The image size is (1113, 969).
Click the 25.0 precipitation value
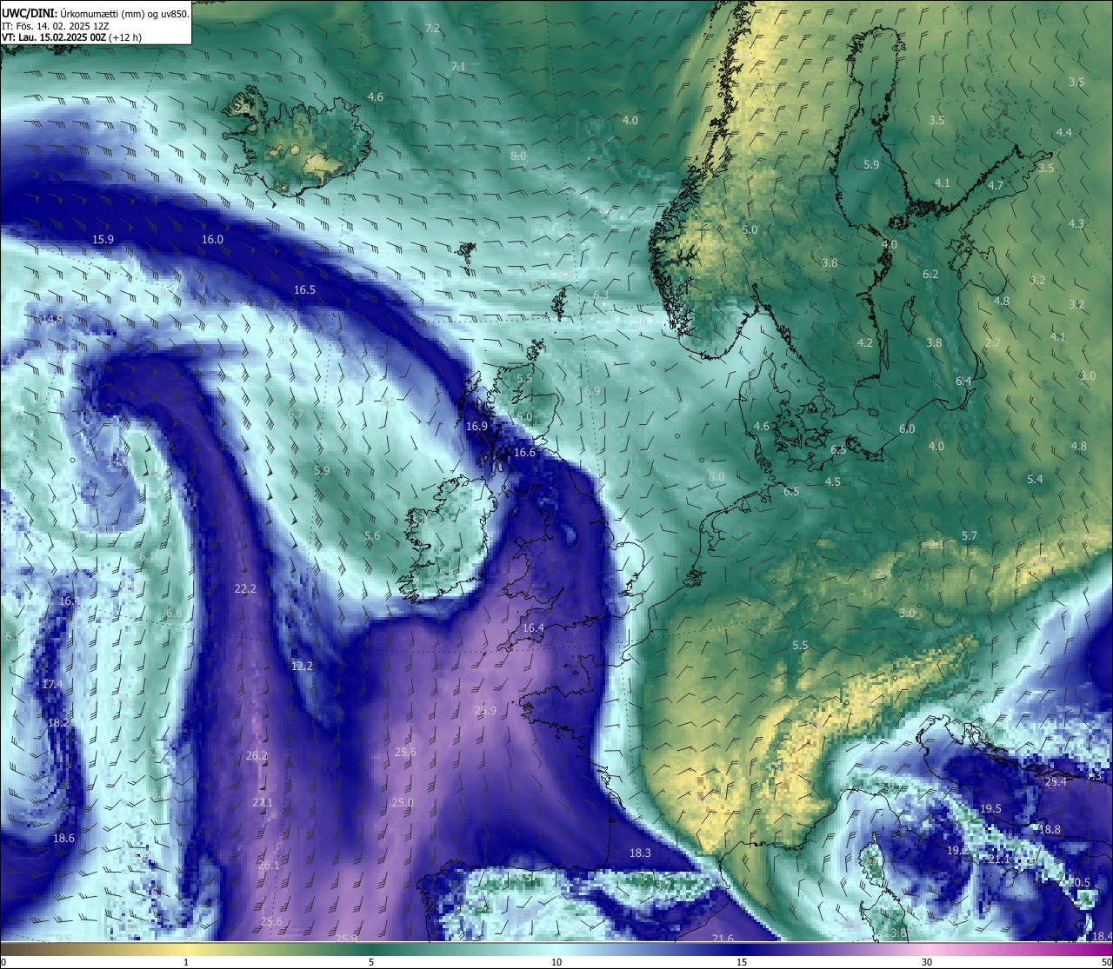403,802
